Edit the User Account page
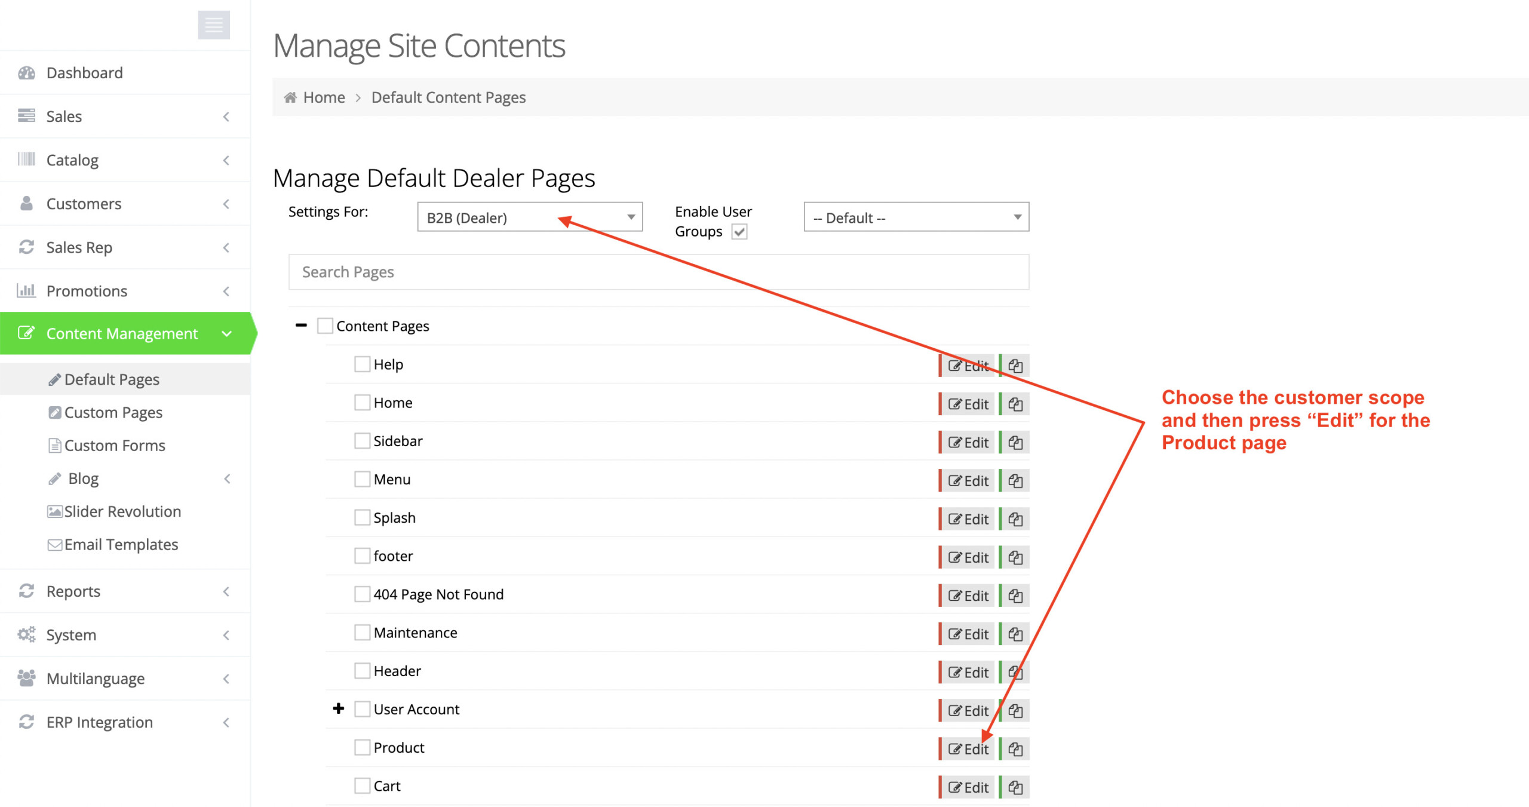 [x=967, y=710]
